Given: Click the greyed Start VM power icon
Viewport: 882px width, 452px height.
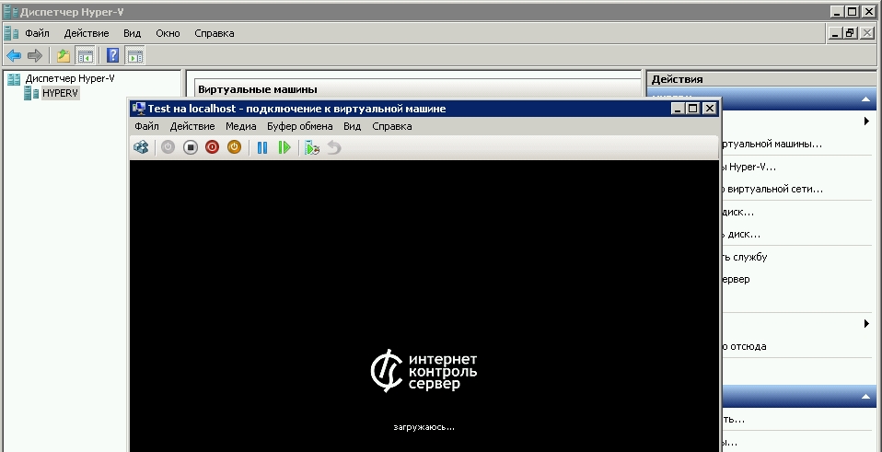Looking at the screenshot, I should (168, 147).
